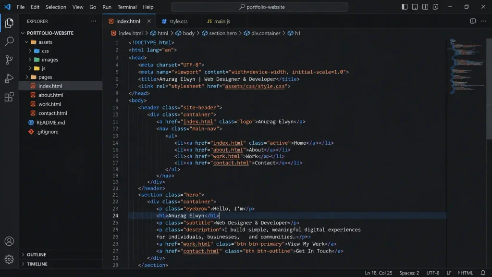
Task: Open the Source Control view
Action: pos(9,60)
